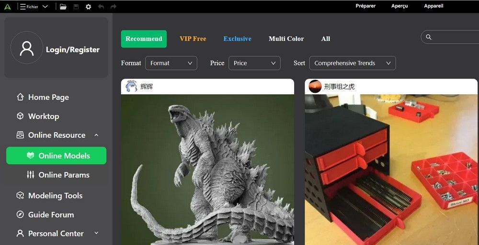Collapse the Online Resource chevron
This screenshot has width=479, height=245.
pos(96,135)
